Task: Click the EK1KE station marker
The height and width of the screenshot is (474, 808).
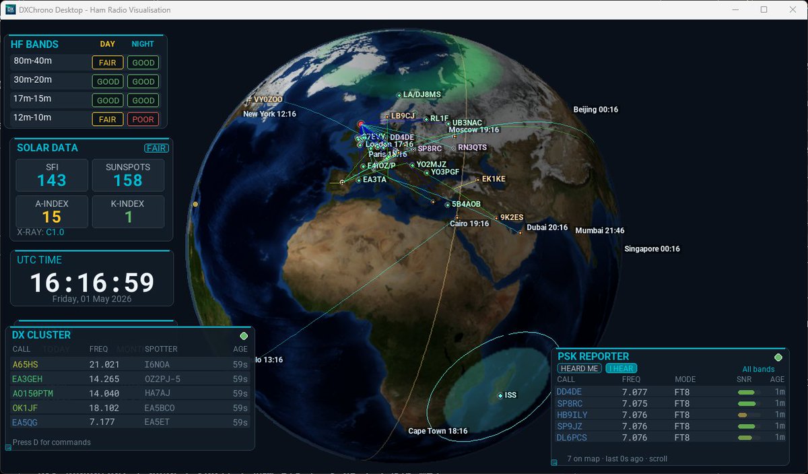Action: tap(477, 180)
